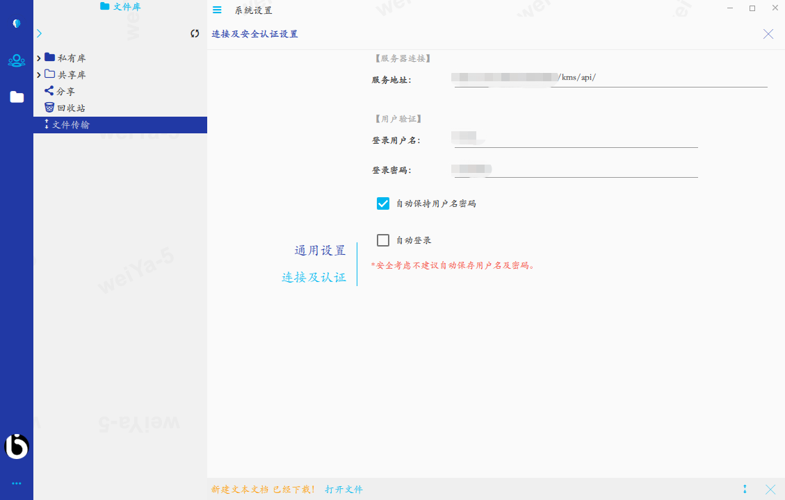This screenshot has width=785, height=500.
Task: Uncheck 自动保持用户名密码 checkbox
Action: (383, 203)
